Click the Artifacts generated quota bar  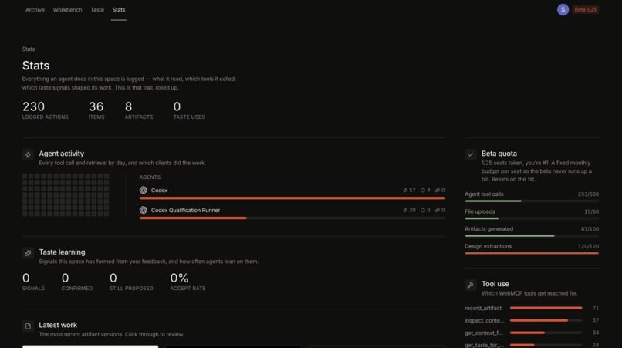532,235
